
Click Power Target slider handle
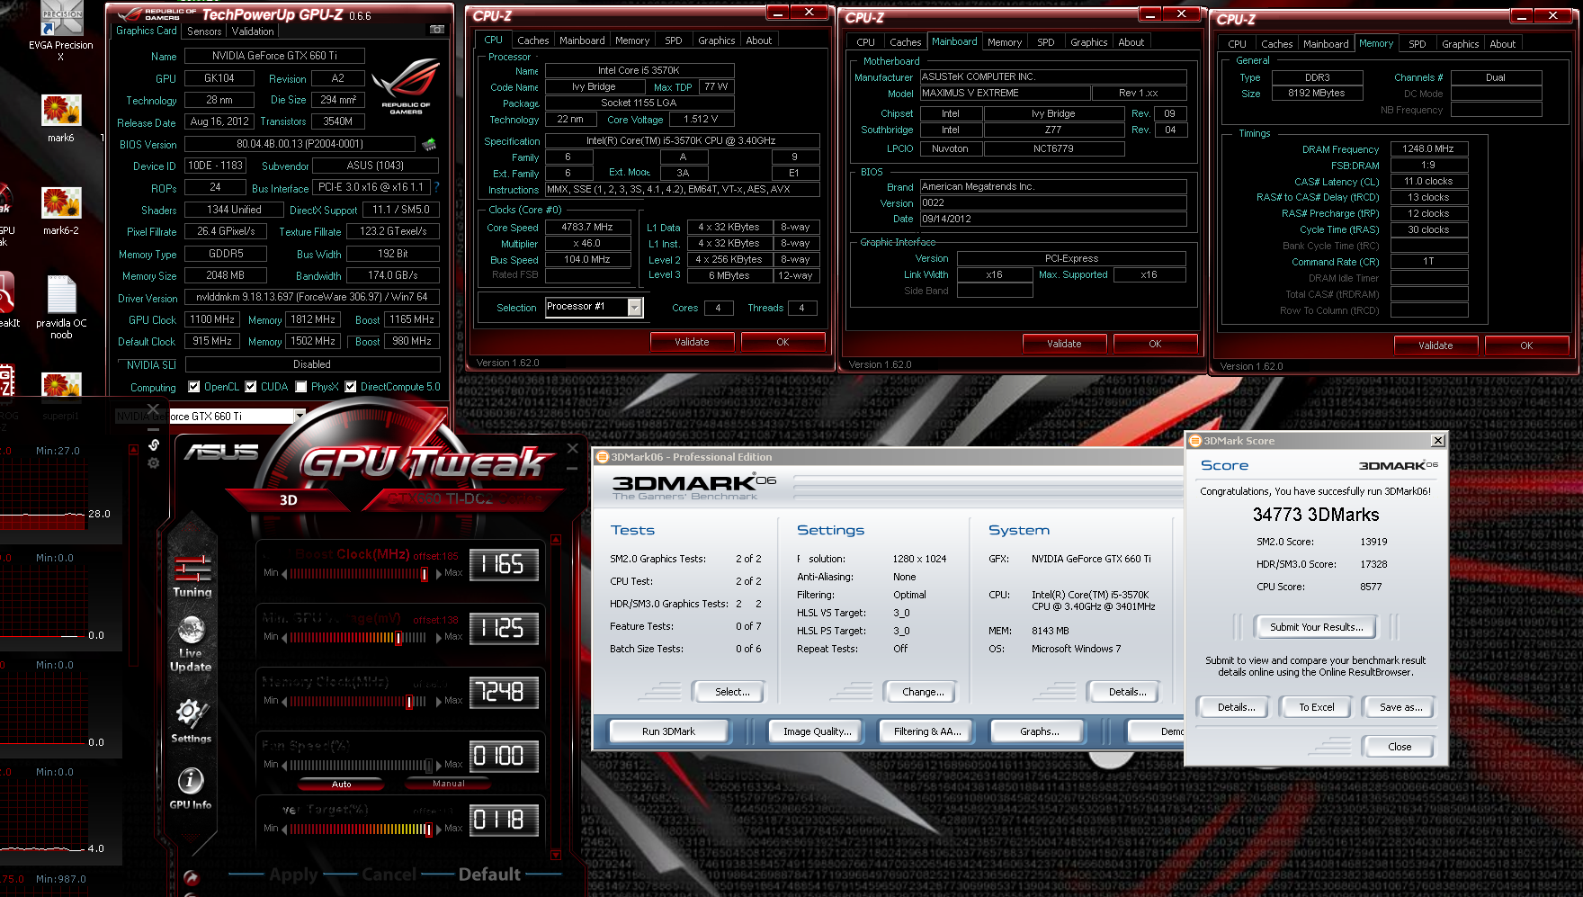click(428, 829)
